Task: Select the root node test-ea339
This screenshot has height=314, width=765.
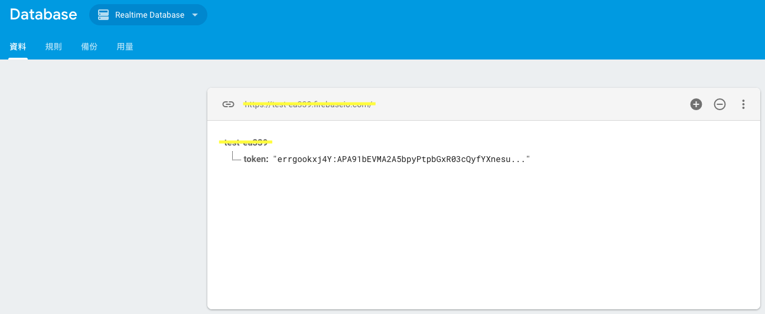Action: click(246, 142)
